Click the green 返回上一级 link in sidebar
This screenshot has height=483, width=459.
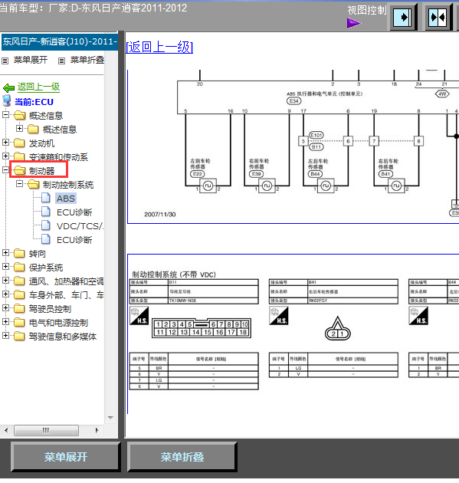tap(38, 87)
